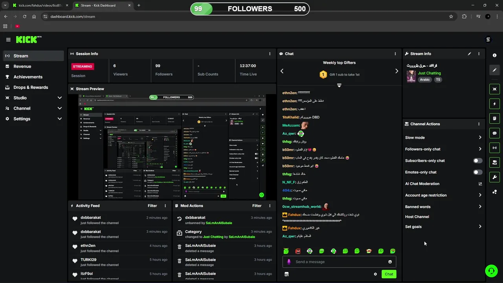Screen dimensions: 503x283
Task: Click the Arabic language tag
Action: (425, 80)
